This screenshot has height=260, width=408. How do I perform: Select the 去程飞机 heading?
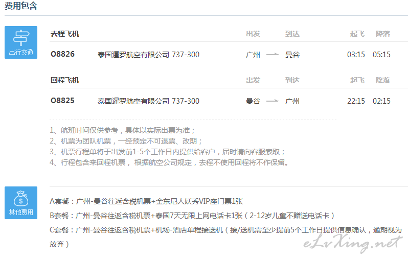click(x=65, y=34)
